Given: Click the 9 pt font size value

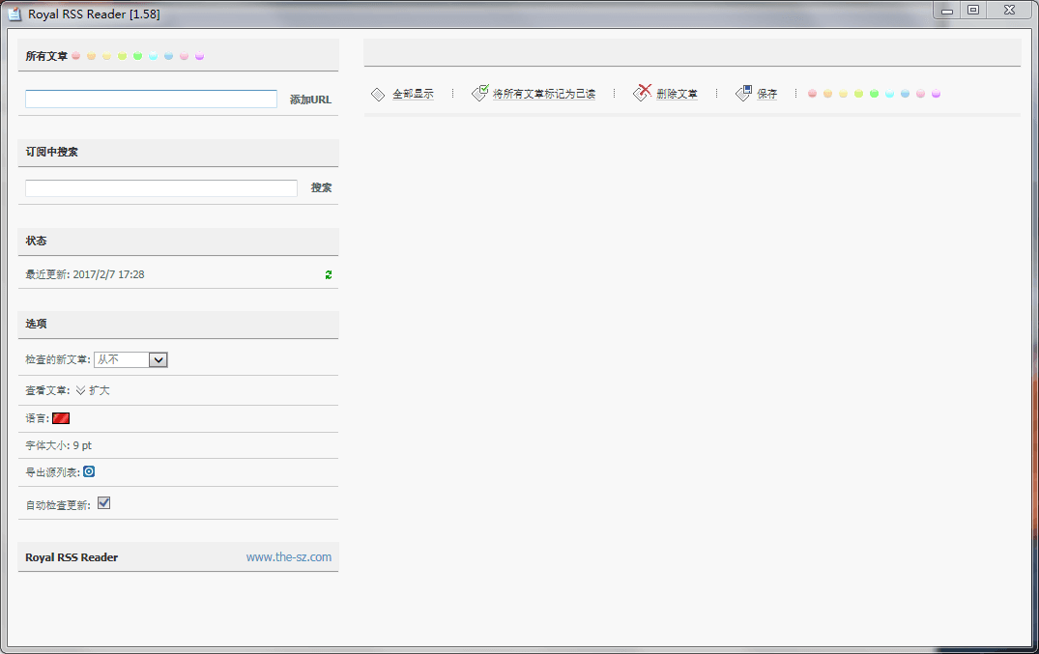Looking at the screenshot, I should (82, 445).
